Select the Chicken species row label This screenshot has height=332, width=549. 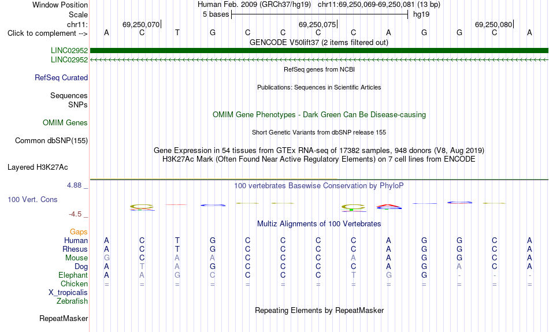click(x=74, y=283)
